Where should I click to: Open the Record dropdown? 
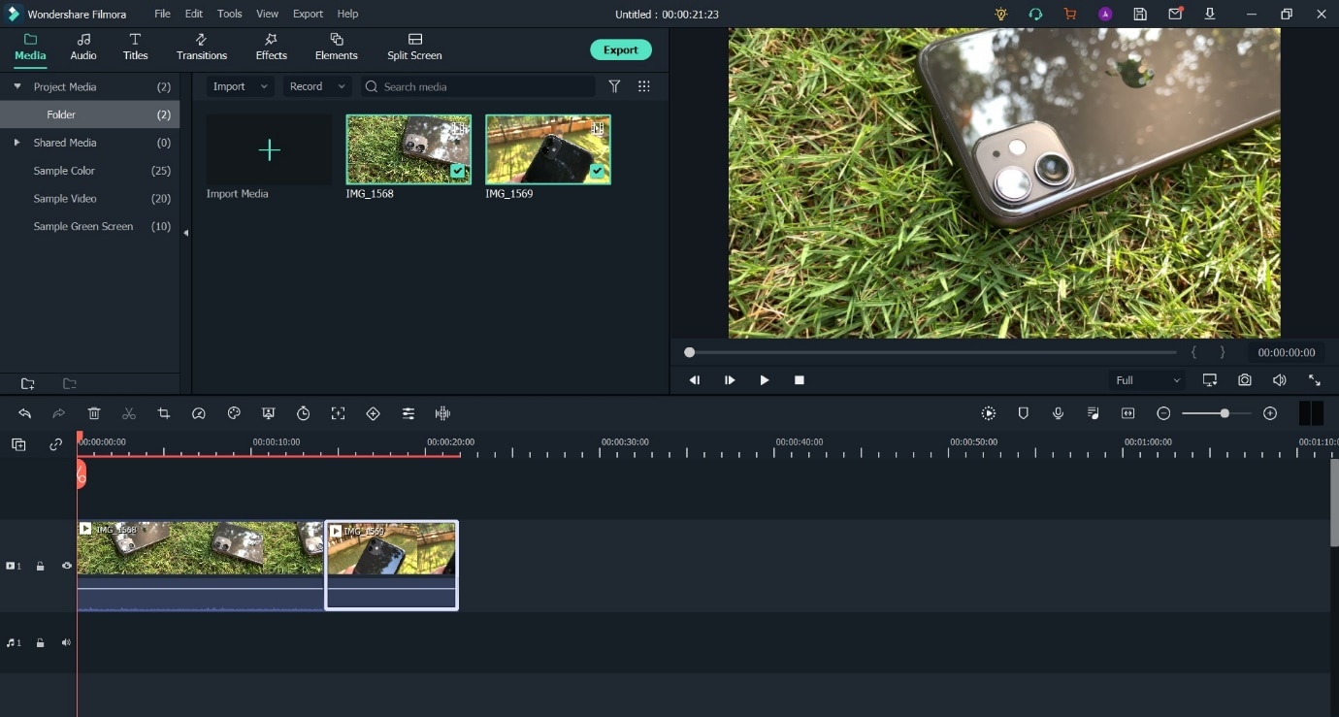point(316,86)
